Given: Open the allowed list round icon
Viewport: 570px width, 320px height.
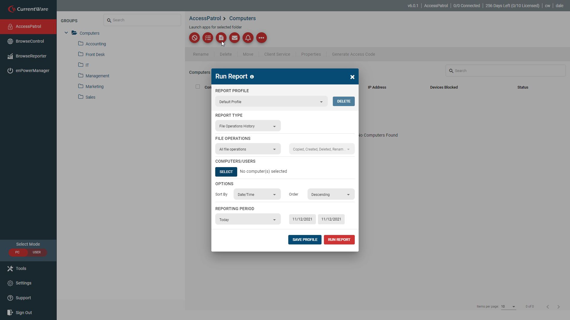Looking at the screenshot, I should click(x=208, y=38).
